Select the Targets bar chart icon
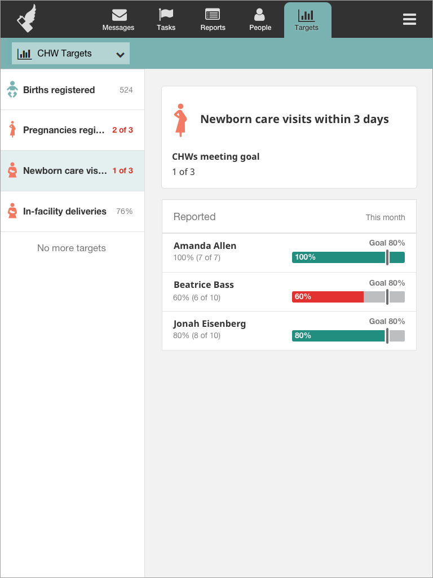 click(x=307, y=16)
